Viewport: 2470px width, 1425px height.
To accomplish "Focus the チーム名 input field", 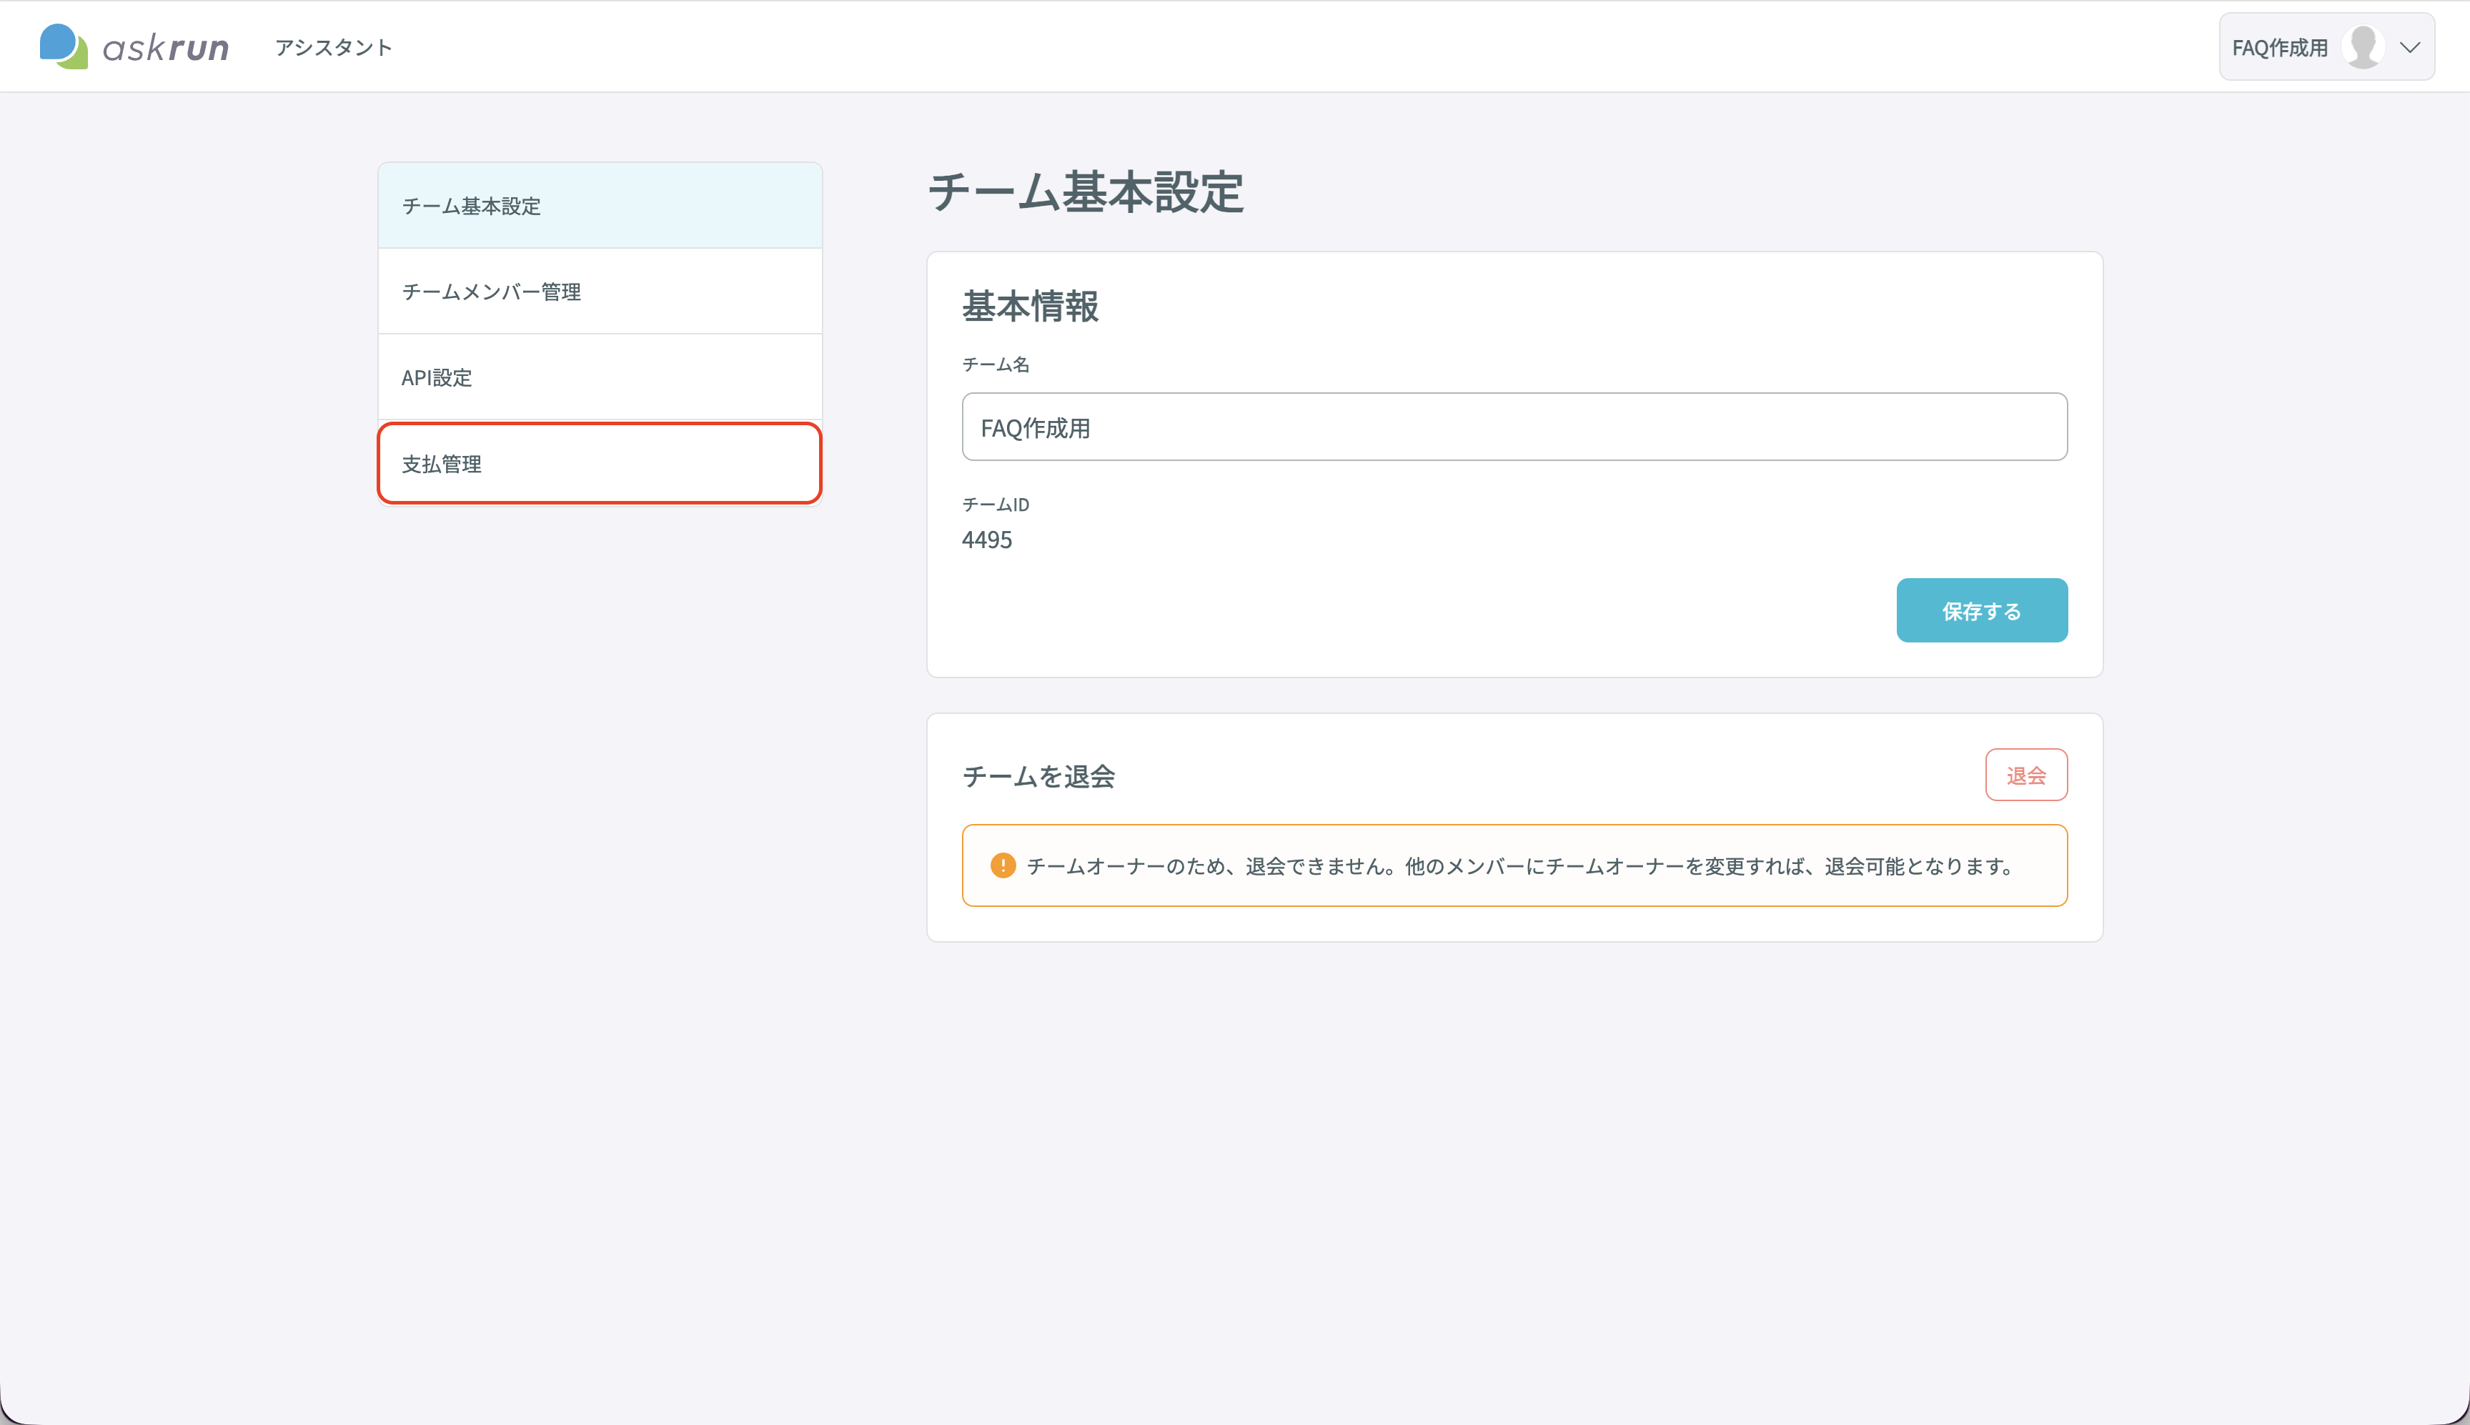I will (1514, 427).
